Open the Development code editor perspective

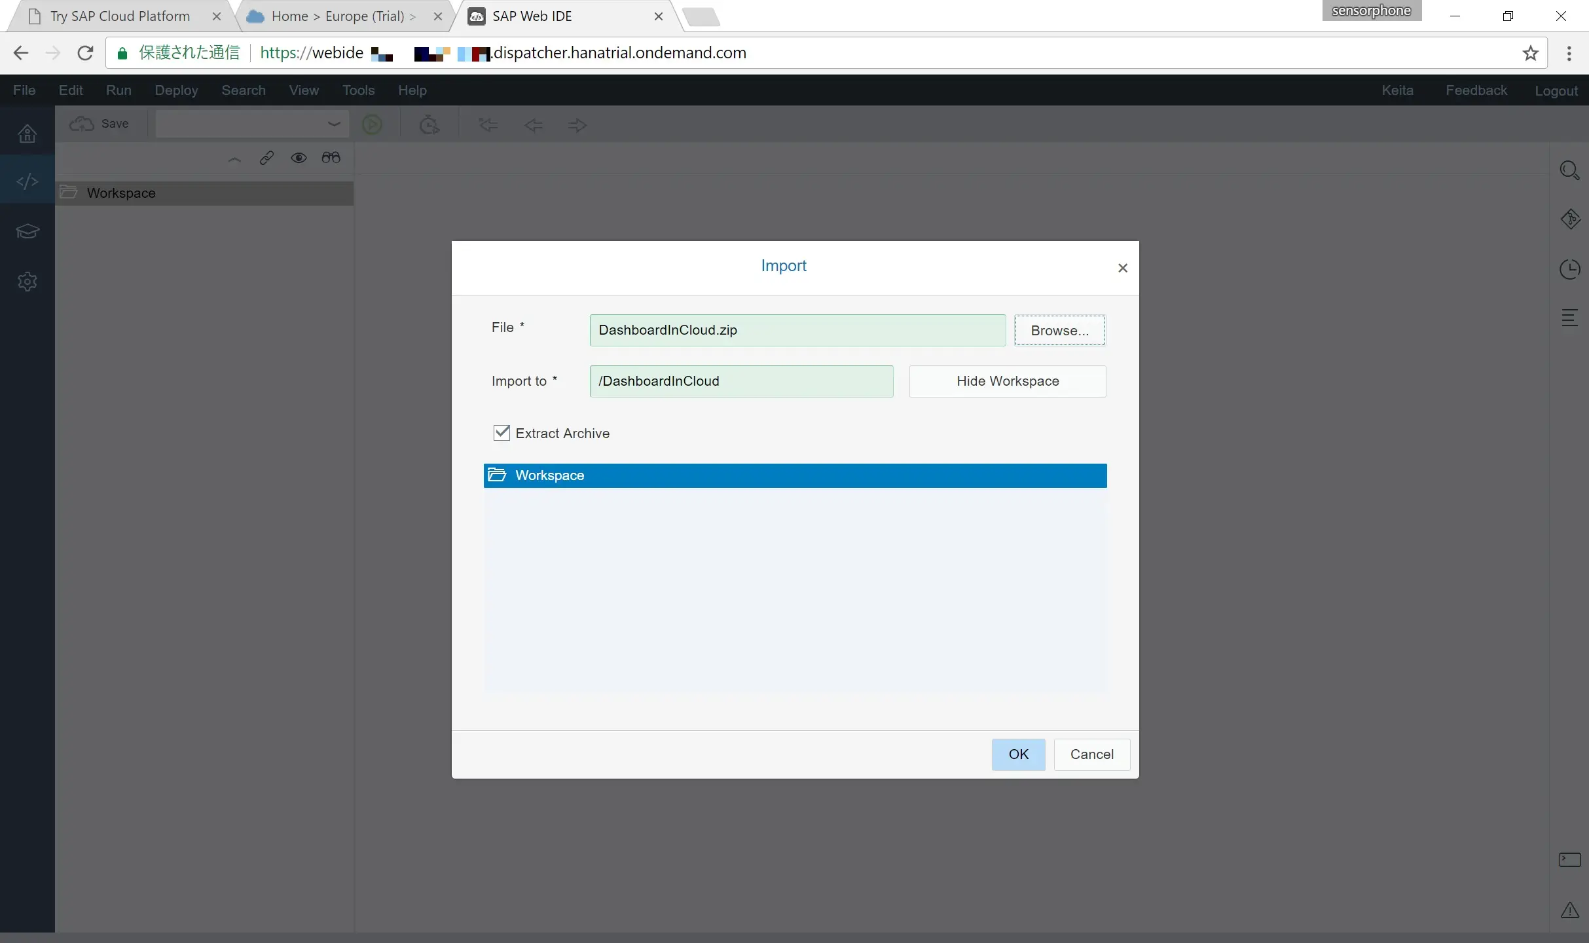point(27,181)
